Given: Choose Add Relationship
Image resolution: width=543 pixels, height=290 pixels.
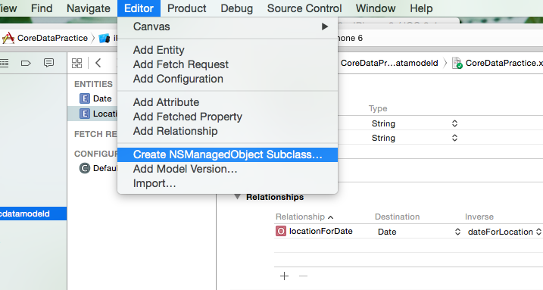Looking at the screenshot, I should pyautogui.click(x=227, y=131).
